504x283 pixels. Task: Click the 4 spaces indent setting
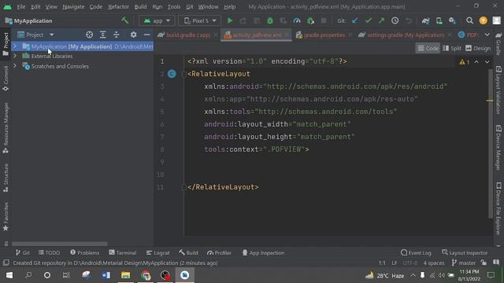click(433, 263)
